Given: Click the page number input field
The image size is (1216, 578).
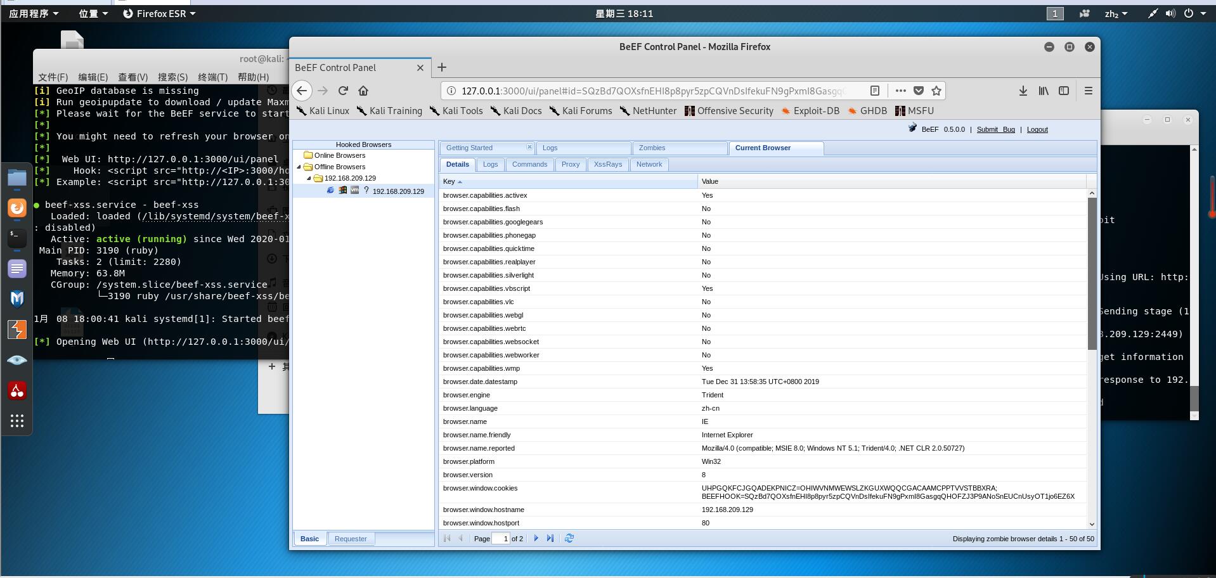Looking at the screenshot, I should [501, 539].
